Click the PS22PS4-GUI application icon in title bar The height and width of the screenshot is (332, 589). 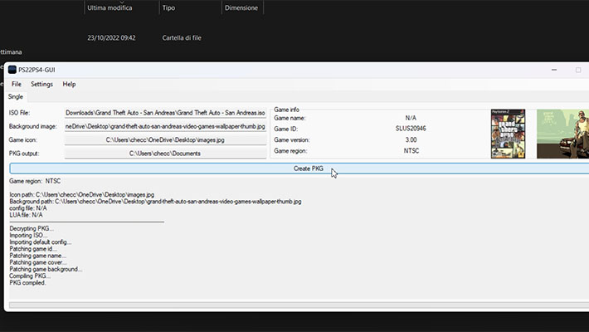coord(12,70)
